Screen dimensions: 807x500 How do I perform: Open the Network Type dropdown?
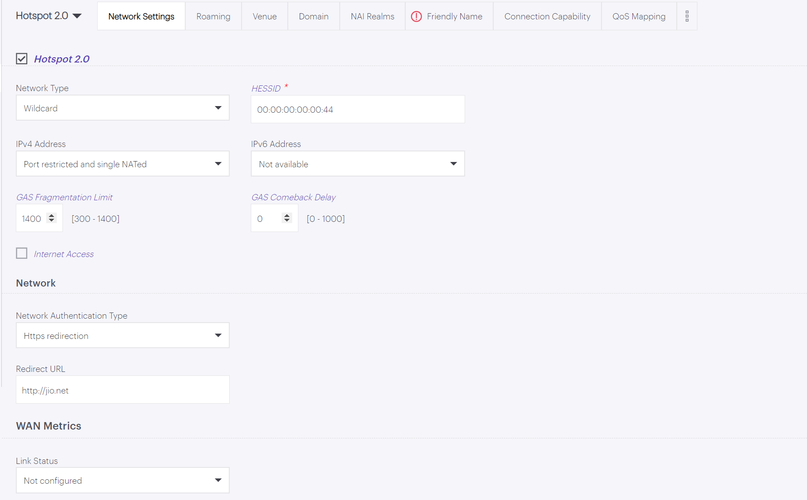tap(122, 108)
